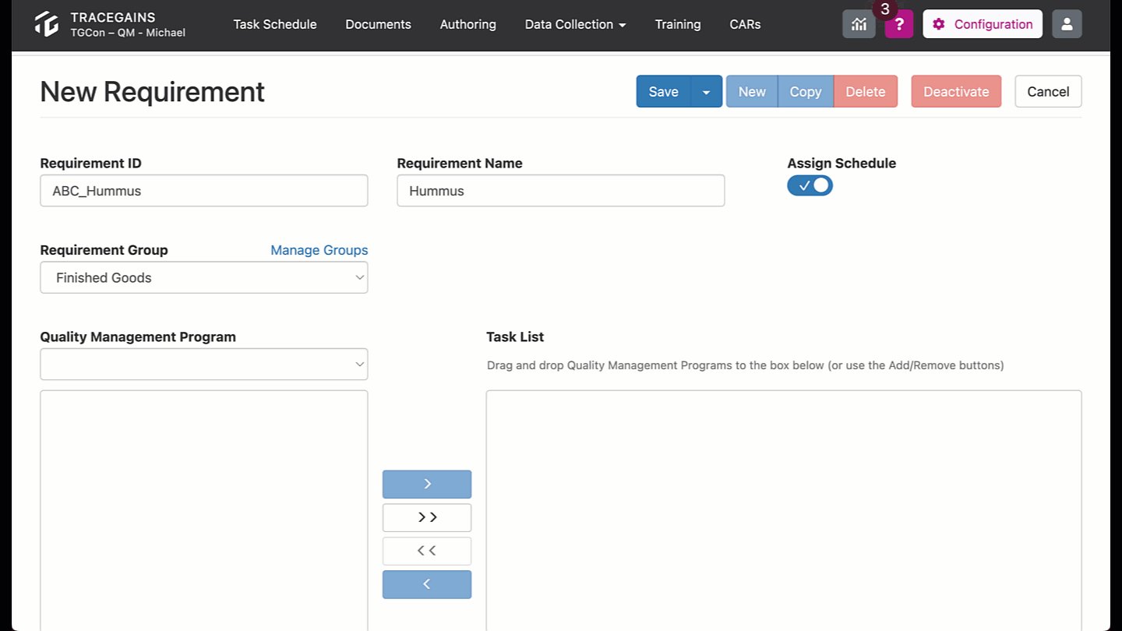The image size is (1122, 631).
Task: Click the Requirement Name text field
Action: click(560, 191)
